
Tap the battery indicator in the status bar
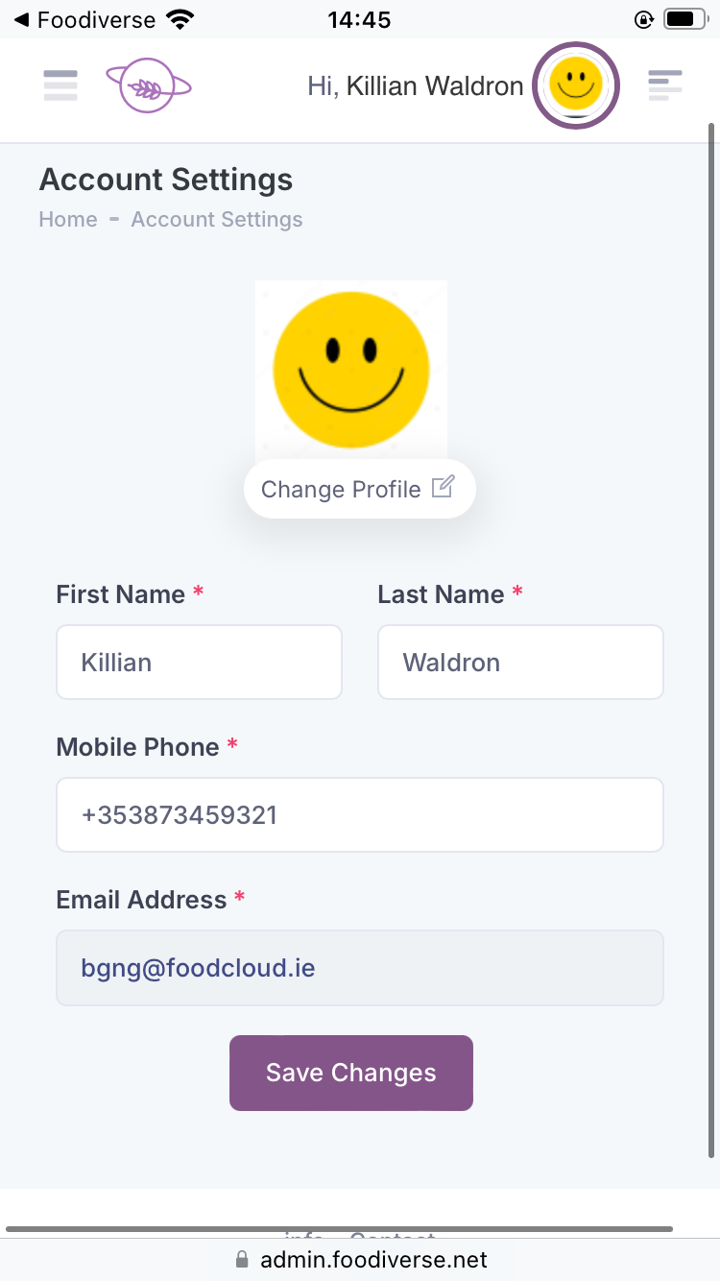685,19
